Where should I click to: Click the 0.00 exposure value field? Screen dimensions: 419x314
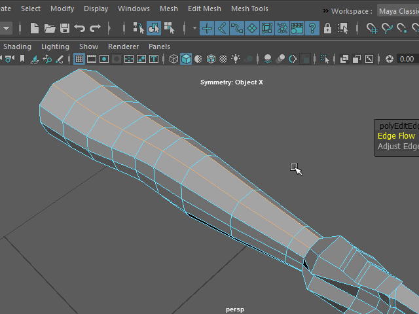407,59
